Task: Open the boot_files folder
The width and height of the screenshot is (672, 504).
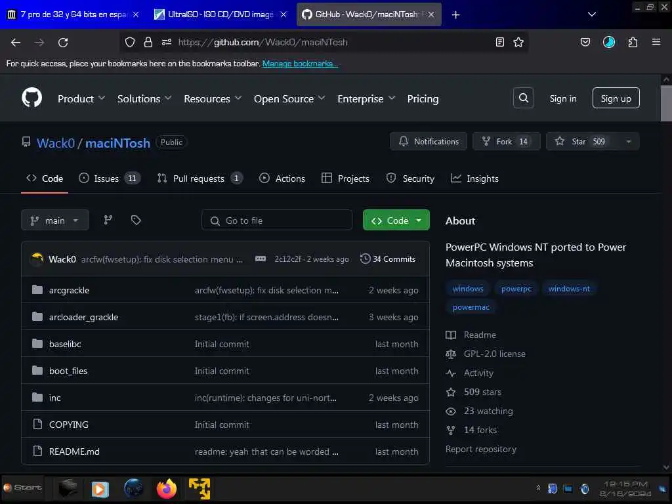Action: point(68,371)
